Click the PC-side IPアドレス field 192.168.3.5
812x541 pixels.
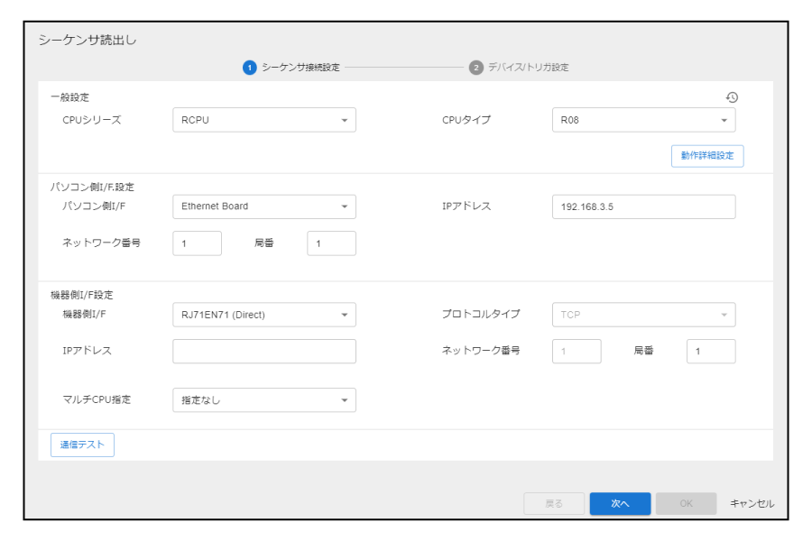click(642, 206)
